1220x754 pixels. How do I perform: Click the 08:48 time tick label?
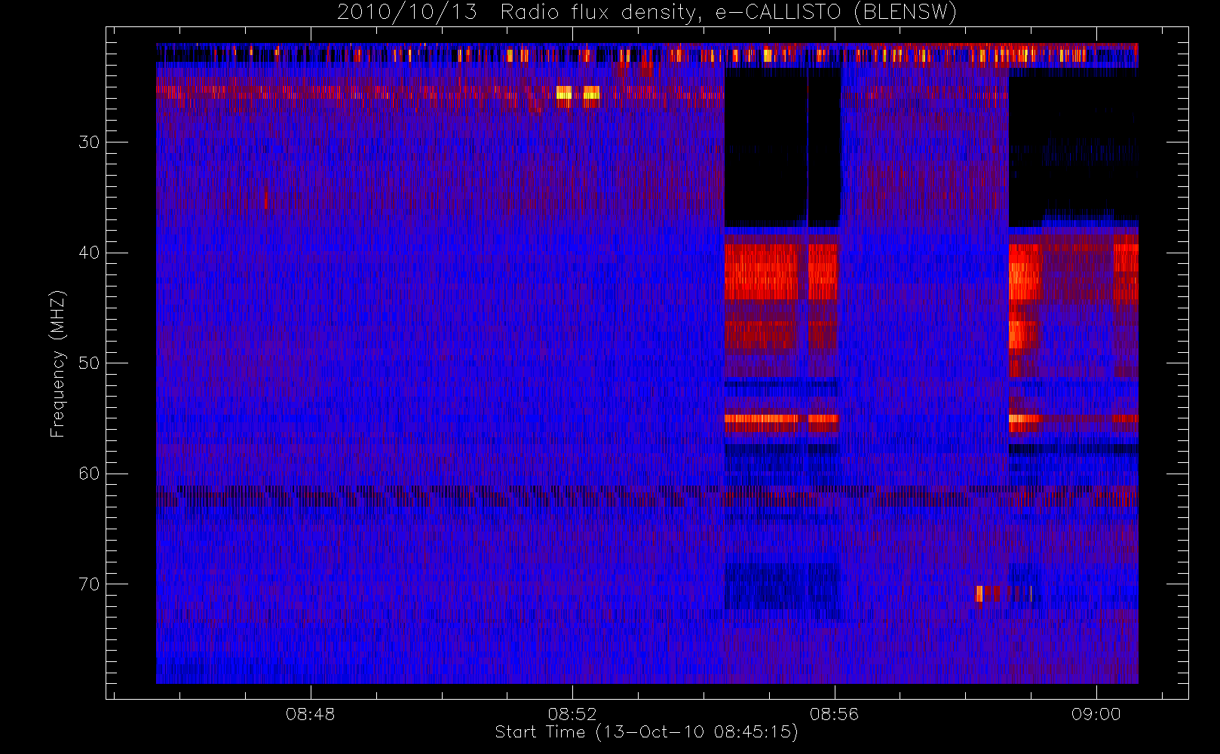pos(310,714)
